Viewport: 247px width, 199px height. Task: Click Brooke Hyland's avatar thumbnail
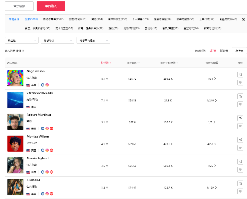tap(15, 165)
